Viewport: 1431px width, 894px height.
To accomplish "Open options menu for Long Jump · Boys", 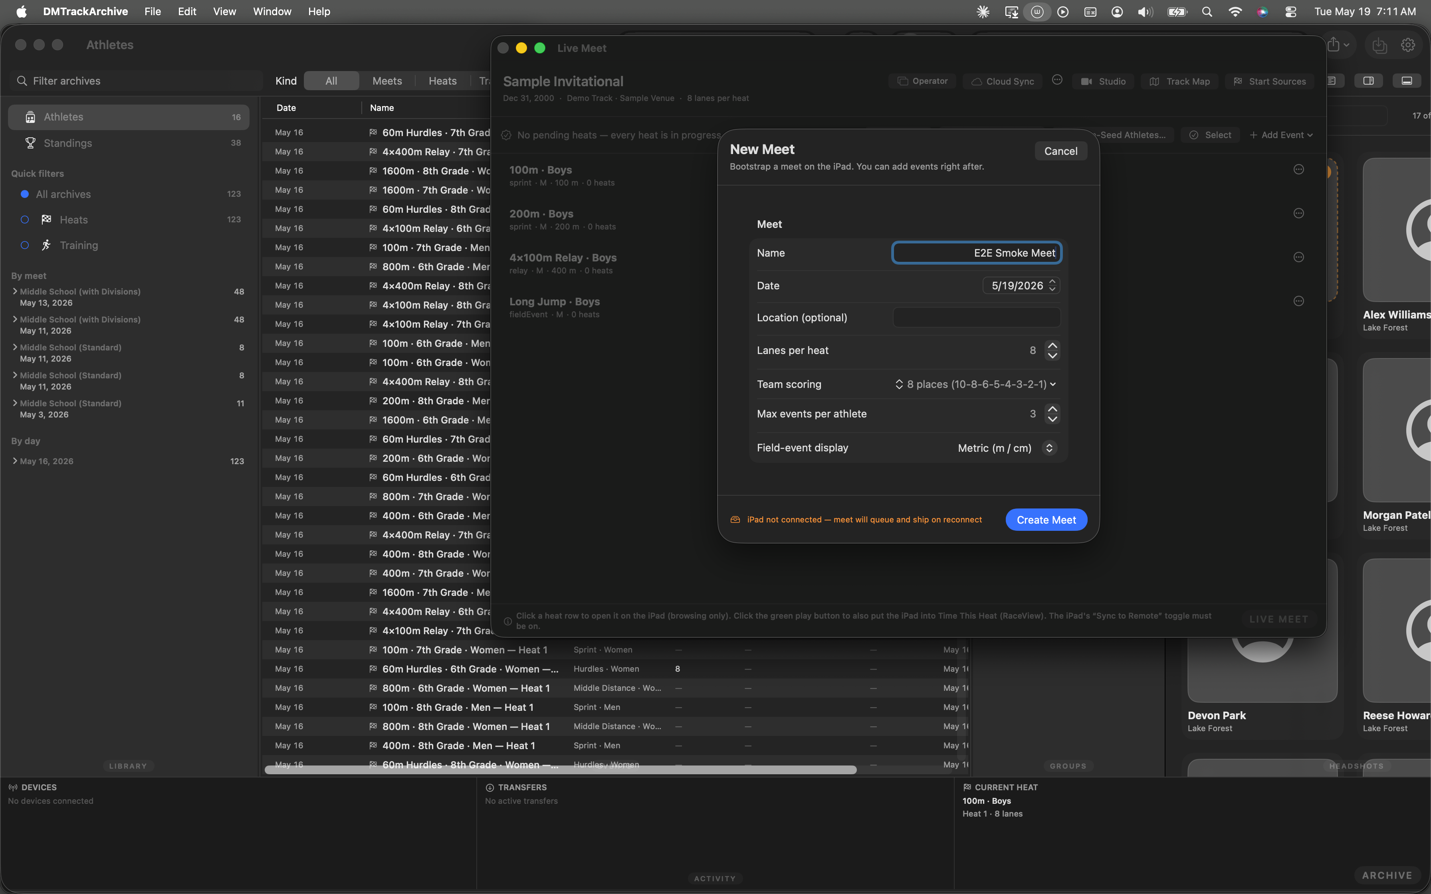I will 1298,301.
